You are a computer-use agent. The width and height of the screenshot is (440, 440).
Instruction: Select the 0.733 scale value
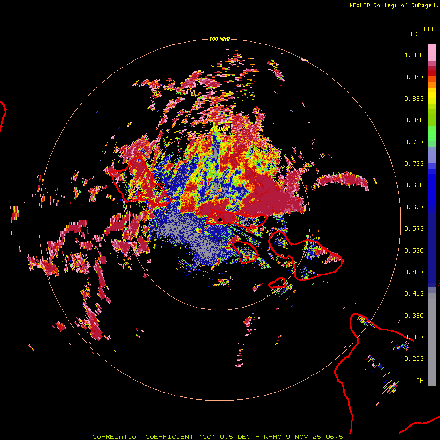[x=414, y=164]
